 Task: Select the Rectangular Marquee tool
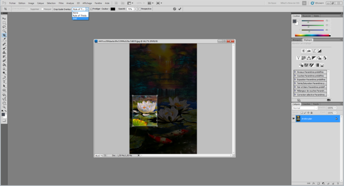point(4,22)
